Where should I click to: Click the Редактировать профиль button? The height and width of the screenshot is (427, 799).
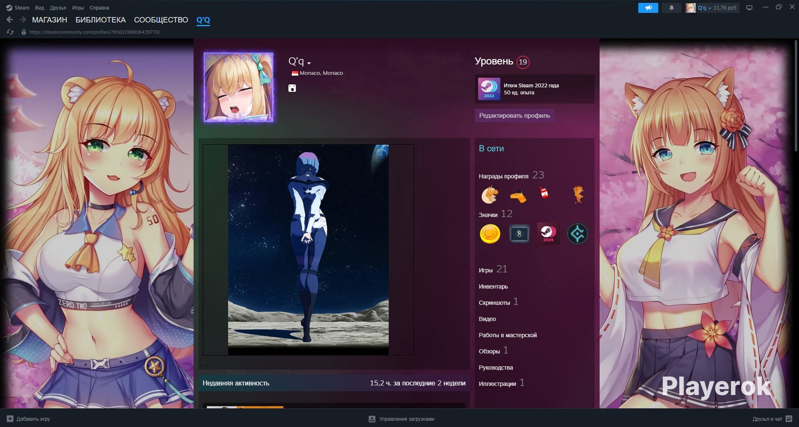click(514, 115)
